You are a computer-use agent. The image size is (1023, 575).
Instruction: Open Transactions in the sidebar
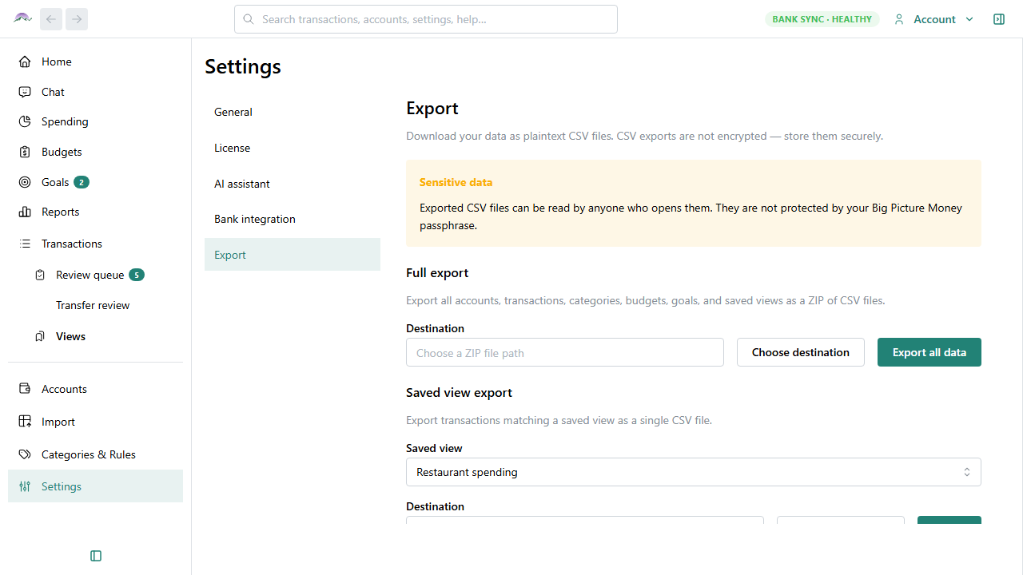(x=95, y=244)
